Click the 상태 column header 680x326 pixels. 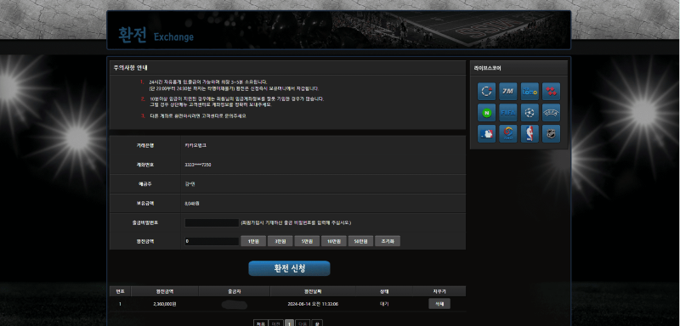tap(384, 291)
